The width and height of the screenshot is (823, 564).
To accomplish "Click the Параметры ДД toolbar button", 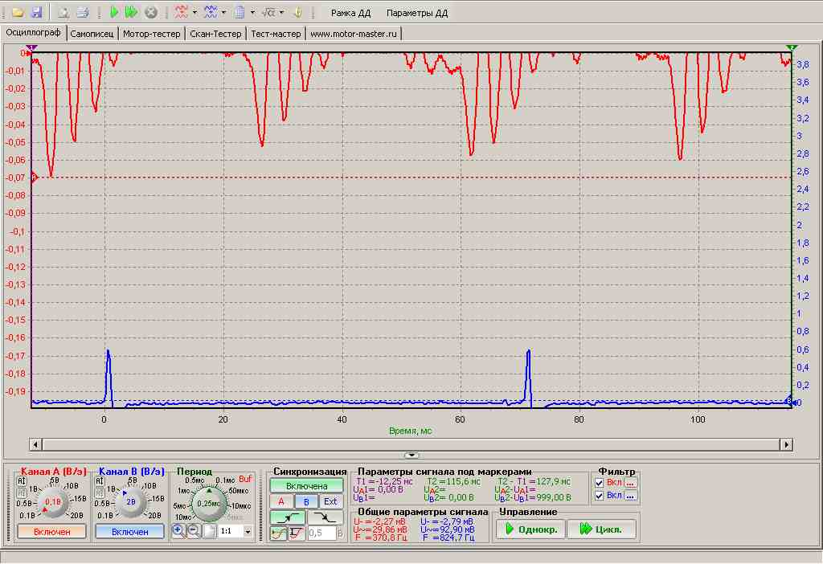I will point(417,13).
